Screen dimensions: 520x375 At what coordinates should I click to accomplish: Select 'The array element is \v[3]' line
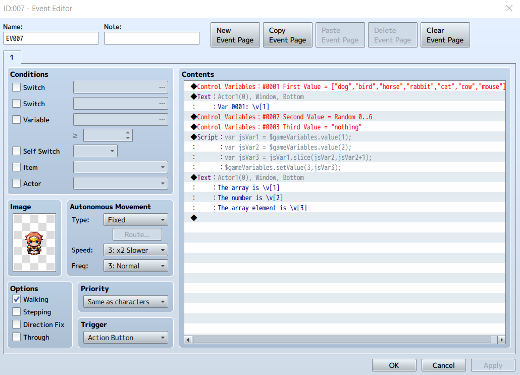[x=345, y=208]
